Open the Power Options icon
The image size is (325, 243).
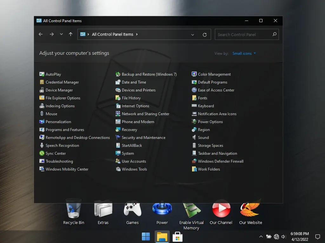[194, 122]
